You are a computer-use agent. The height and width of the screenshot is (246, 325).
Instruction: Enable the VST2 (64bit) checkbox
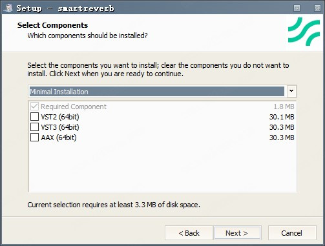tap(34, 117)
